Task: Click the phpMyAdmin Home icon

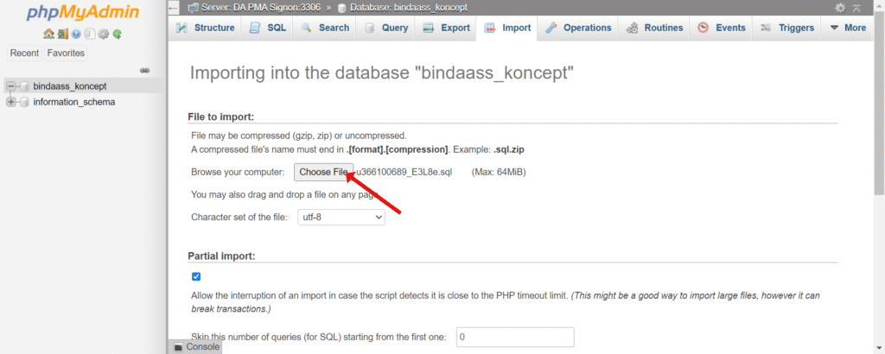Action: pyautogui.click(x=48, y=35)
